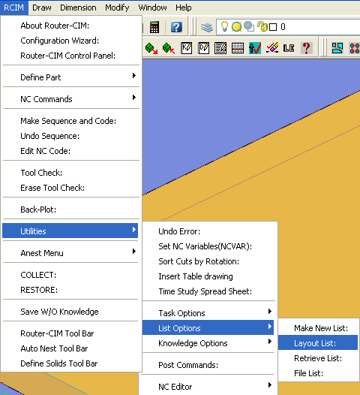
Task: Select Post Commands
Action: [208, 365]
